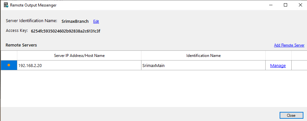307x121 pixels.
Task: Sort by Identification Name column header
Action: [203, 56]
